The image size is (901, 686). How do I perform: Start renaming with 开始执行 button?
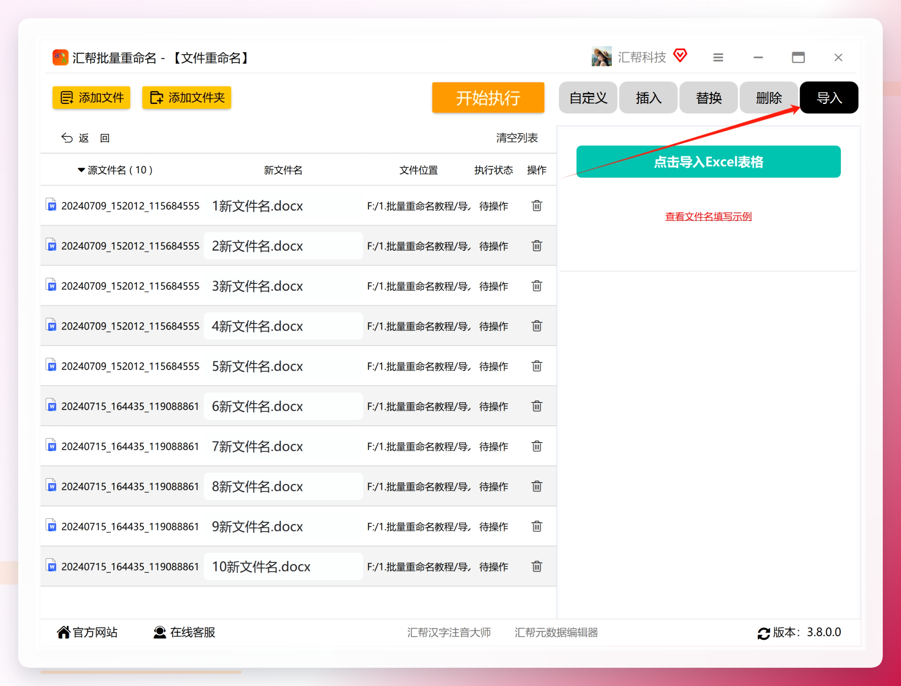[488, 98]
